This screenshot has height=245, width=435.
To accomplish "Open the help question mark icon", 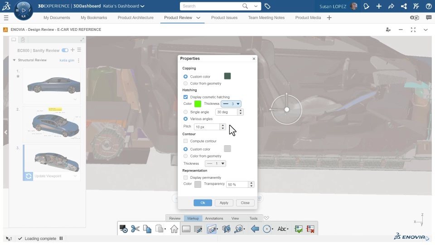I will pyautogui.click(x=429, y=6).
